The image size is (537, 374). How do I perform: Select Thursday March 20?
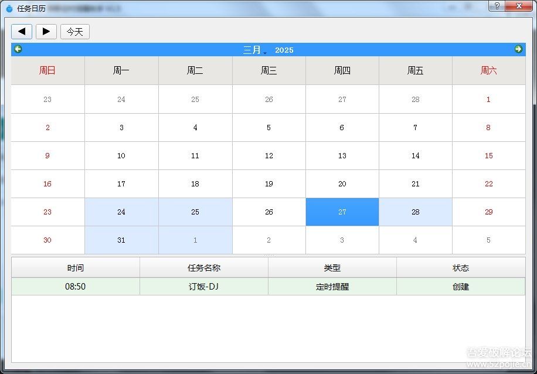(x=342, y=184)
